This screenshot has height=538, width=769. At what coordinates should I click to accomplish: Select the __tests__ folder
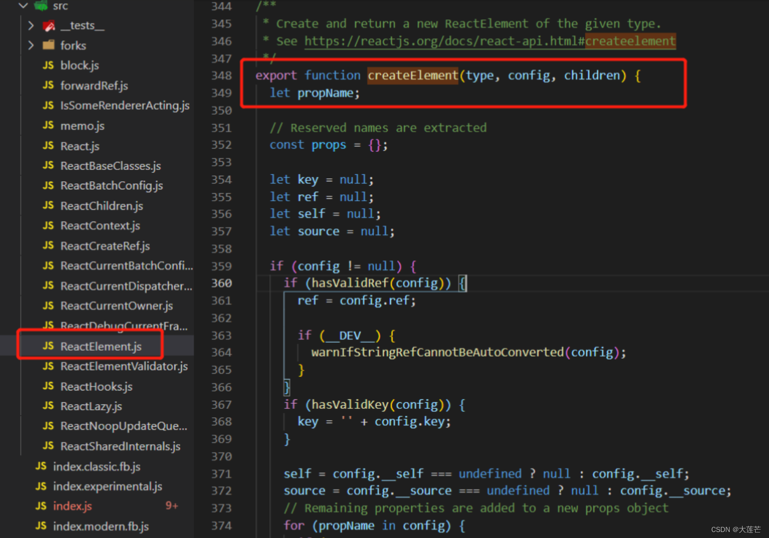pyautogui.click(x=82, y=25)
